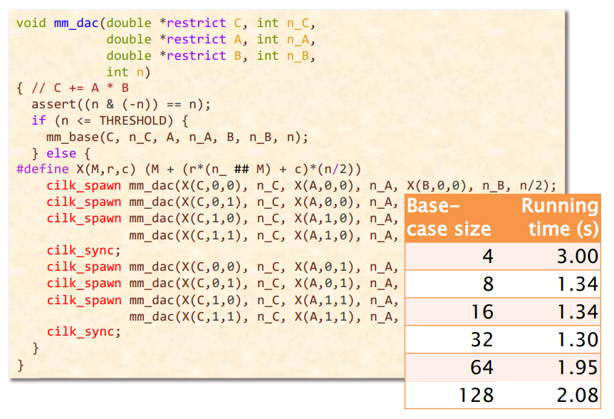The height and width of the screenshot is (419, 614).
Task: Click the #define preprocessor directive
Action: pyautogui.click(x=40, y=170)
